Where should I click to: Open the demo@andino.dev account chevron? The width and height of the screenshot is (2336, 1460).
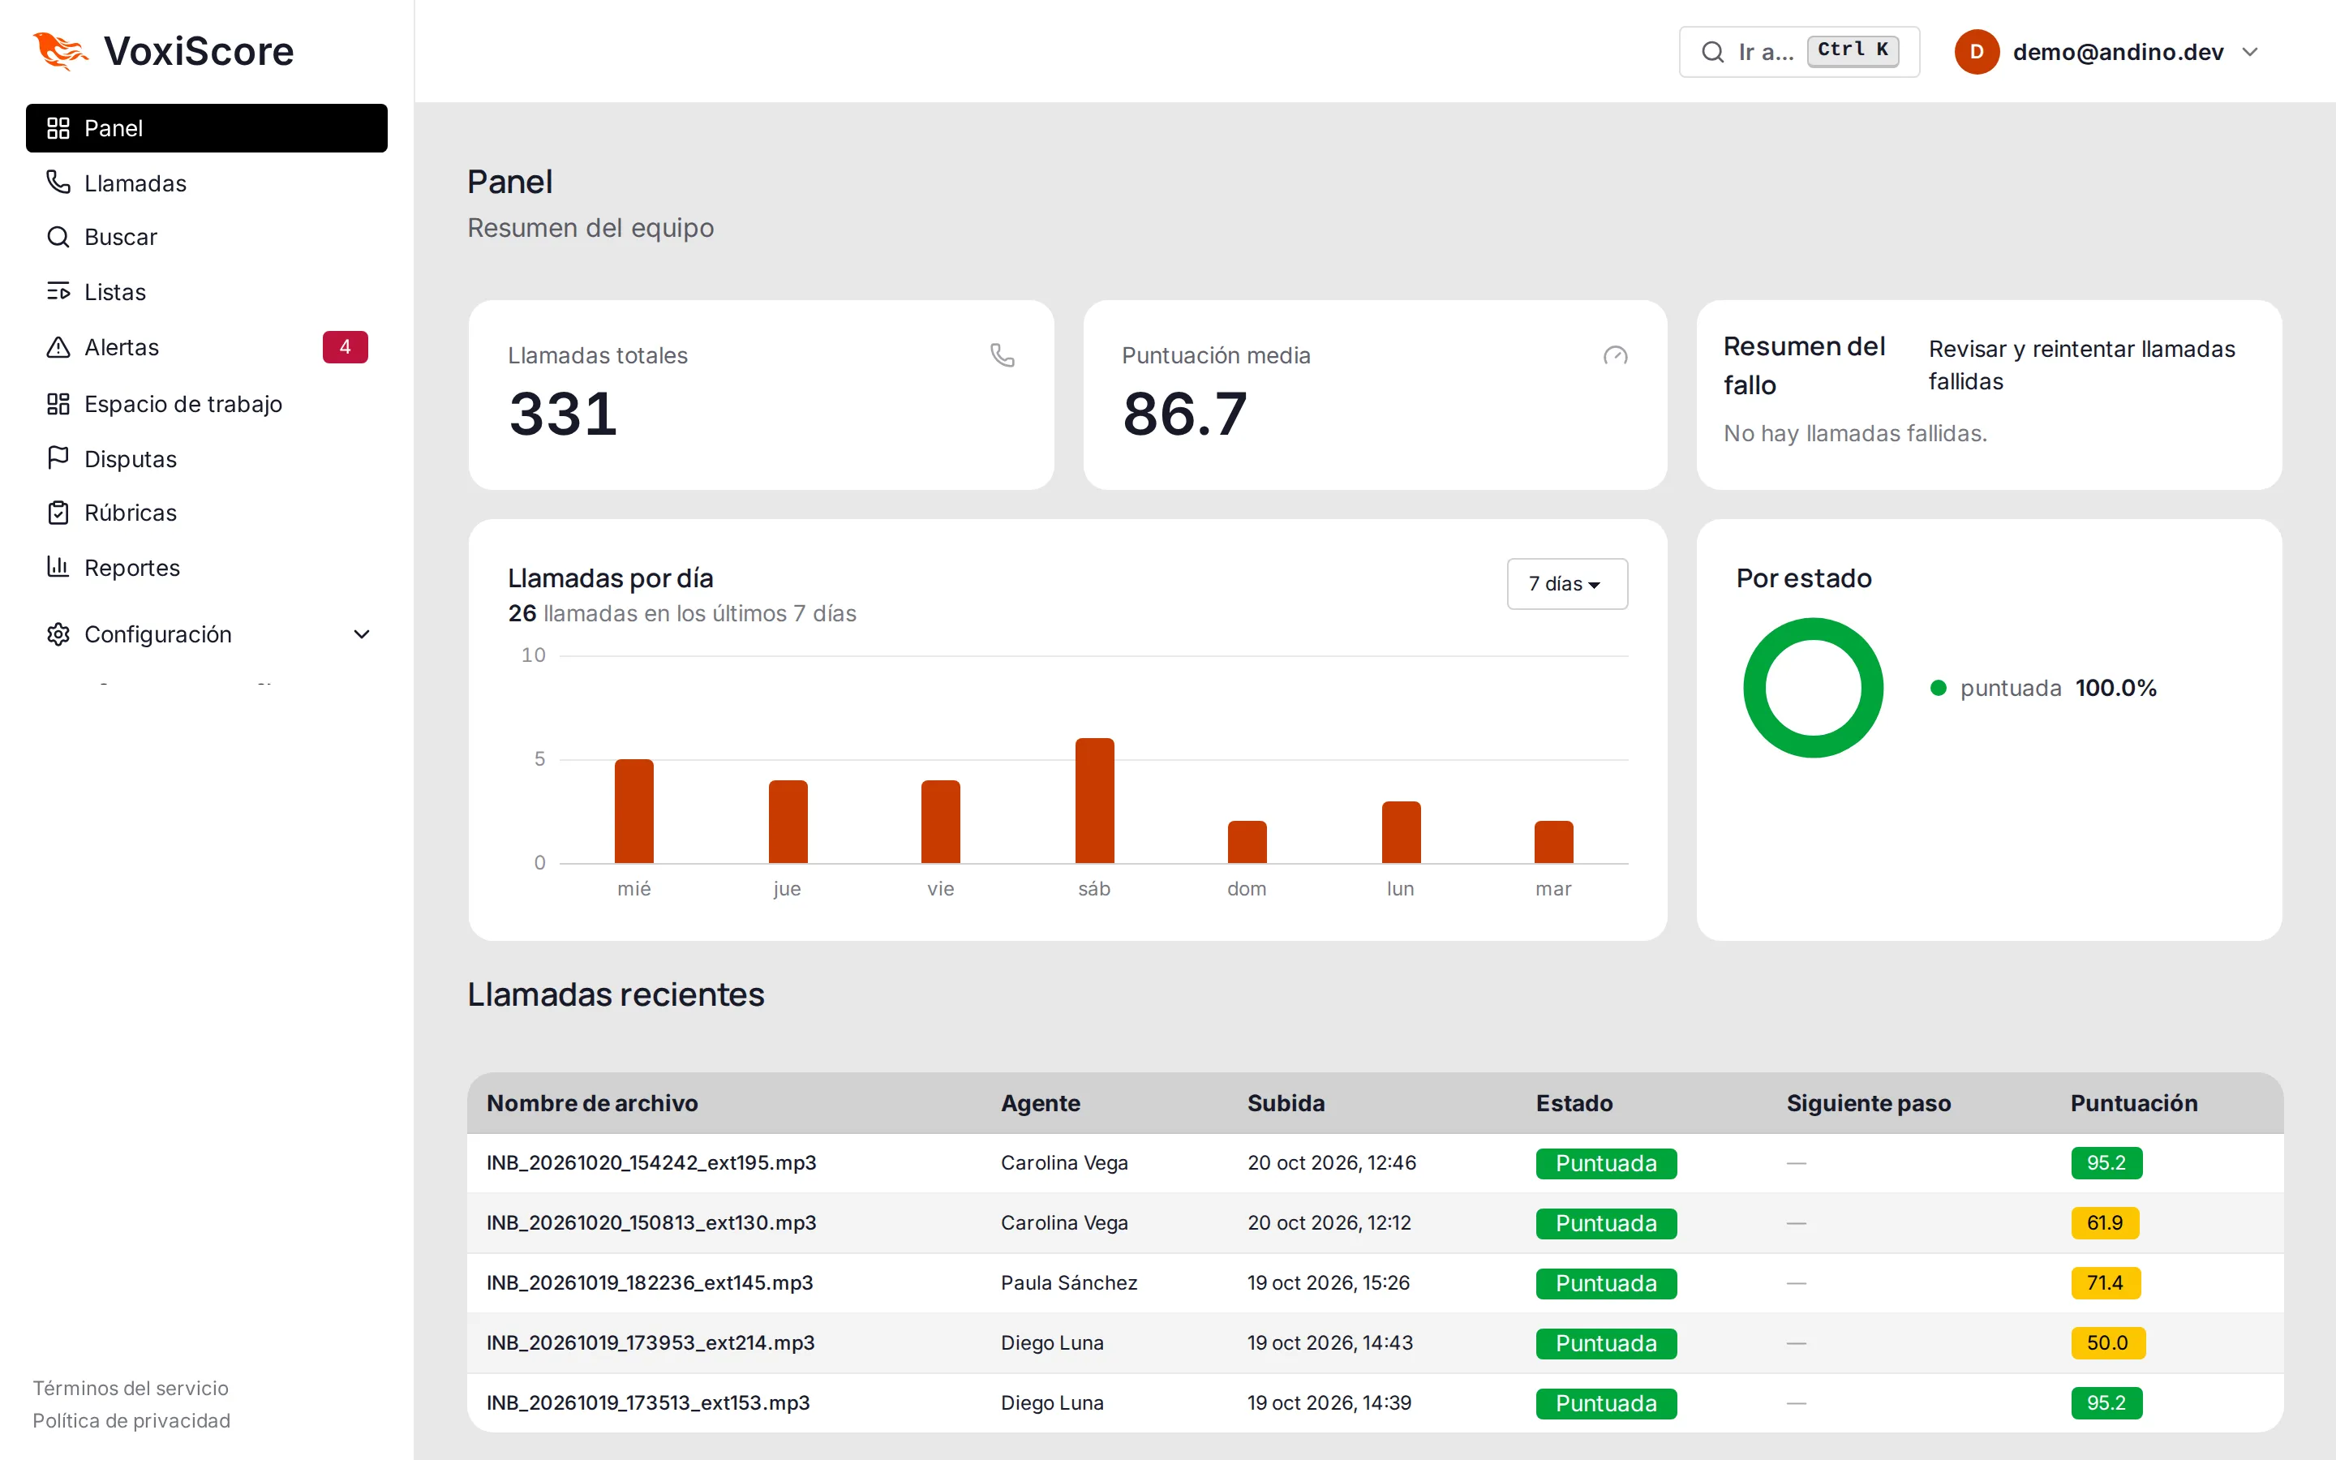[2250, 52]
